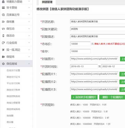
Task: Click the start date 2016-05-13 field
Action: click(84, 66)
